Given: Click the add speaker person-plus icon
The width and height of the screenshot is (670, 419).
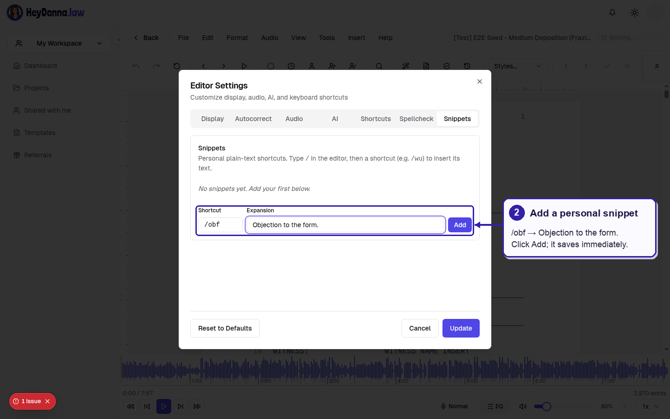Looking at the screenshot, I should click(x=332, y=66).
